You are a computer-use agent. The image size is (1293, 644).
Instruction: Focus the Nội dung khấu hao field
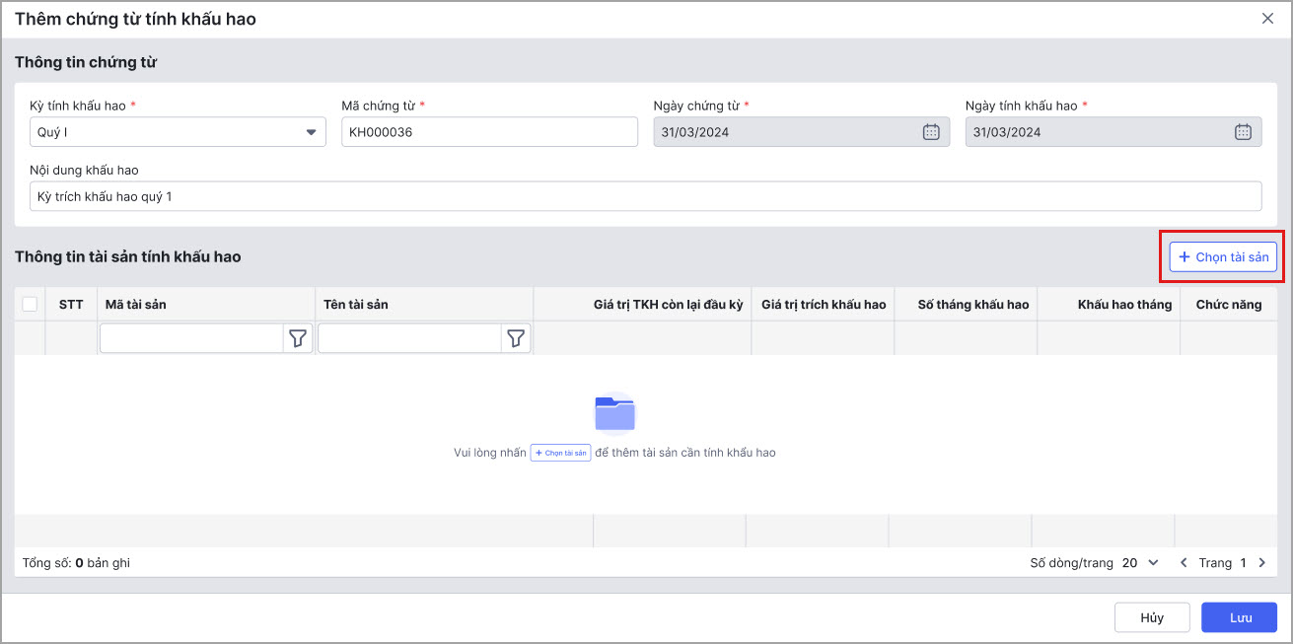click(x=645, y=196)
